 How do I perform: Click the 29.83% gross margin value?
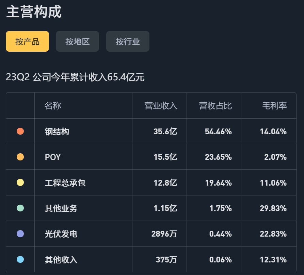273,208
